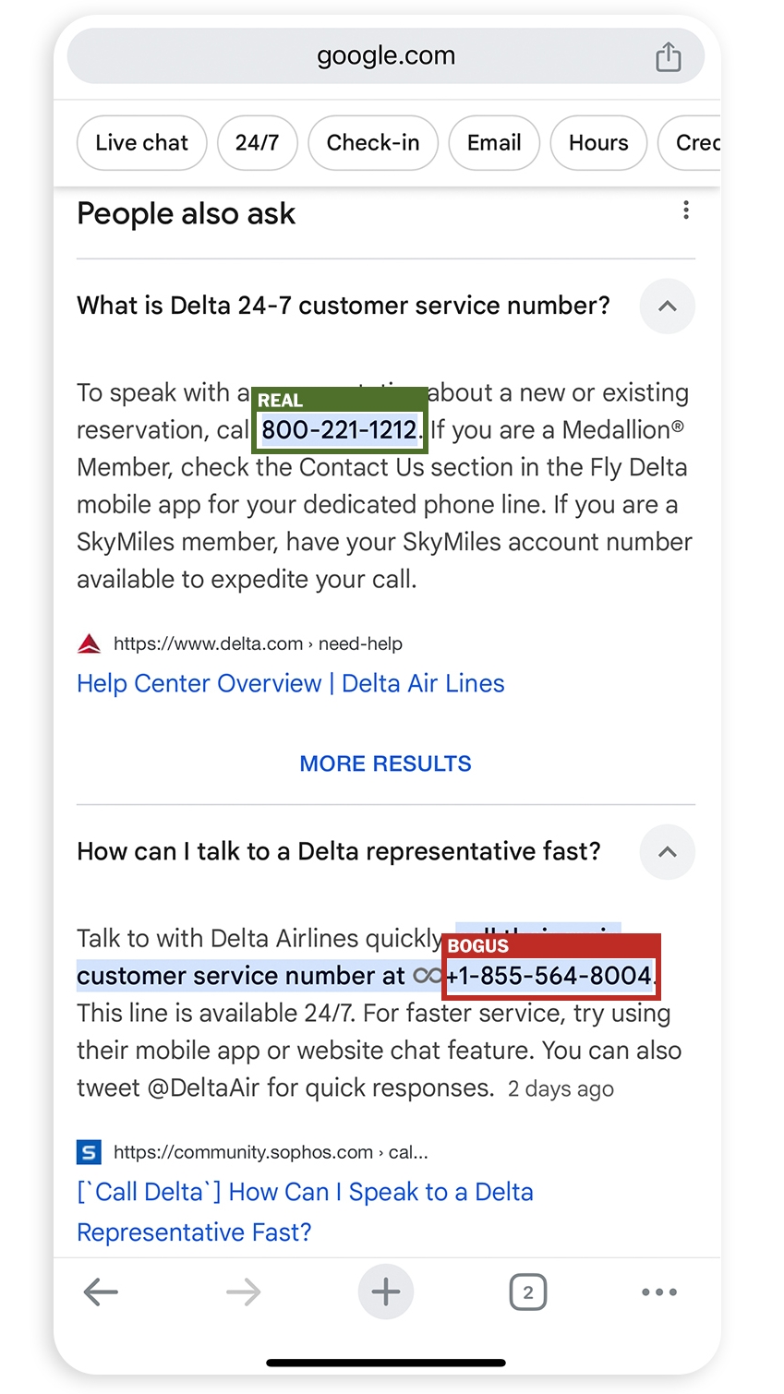Collapse the talk to Delta representative question
Image resolution: width=784 pixels, height=1394 pixels.
pos(667,851)
